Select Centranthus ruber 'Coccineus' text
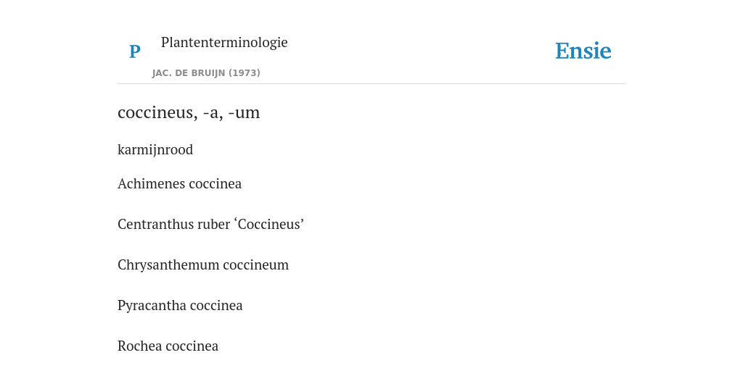This screenshot has width=743, height=371. (210, 225)
